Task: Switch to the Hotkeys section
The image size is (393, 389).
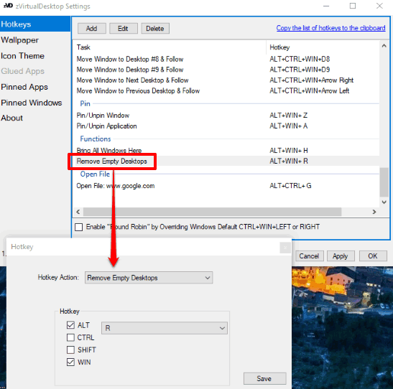Action: point(35,24)
